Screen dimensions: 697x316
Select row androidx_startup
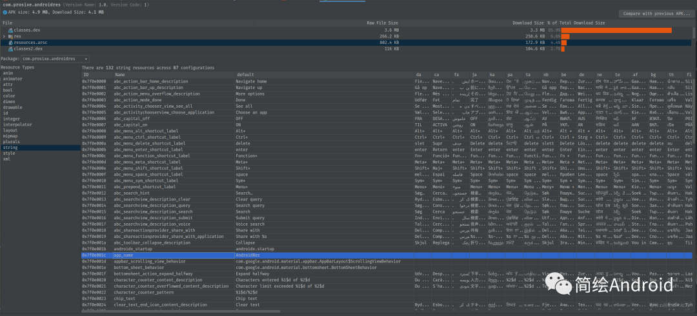coord(387,249)
